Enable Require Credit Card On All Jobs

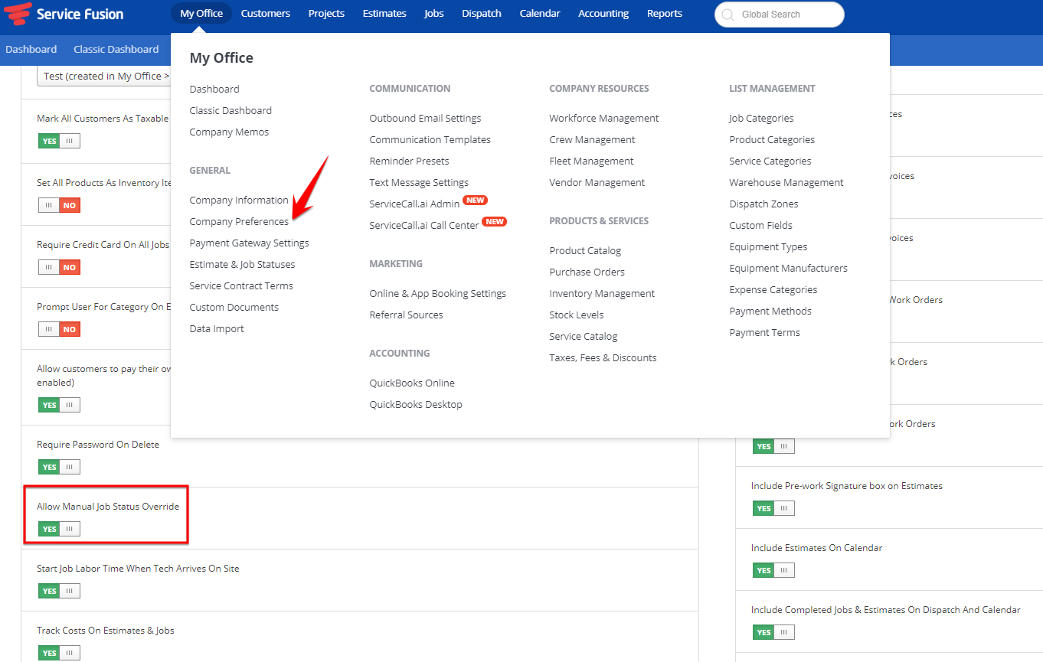59,267
